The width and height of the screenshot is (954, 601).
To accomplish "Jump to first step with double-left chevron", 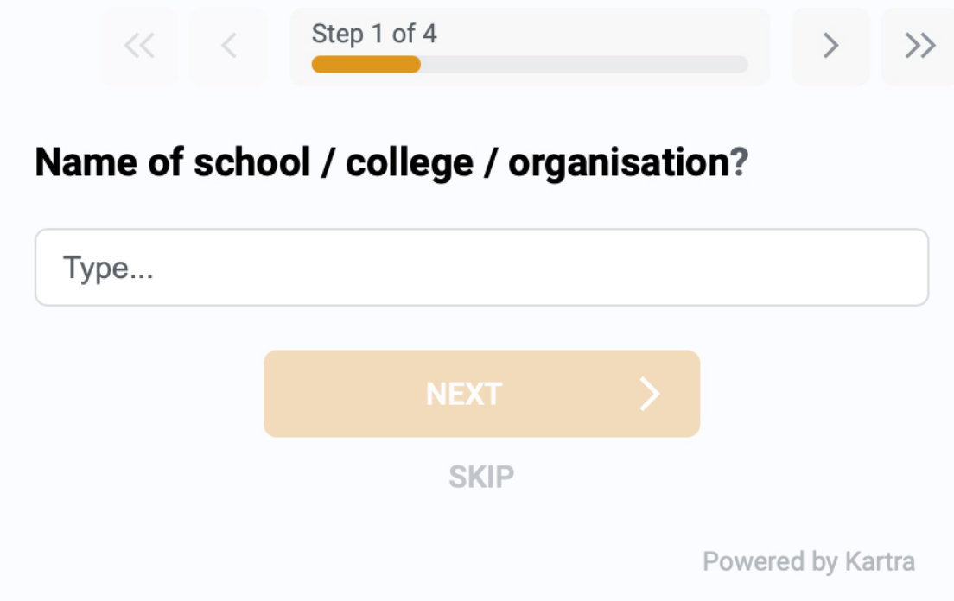I will pos(139,47).
